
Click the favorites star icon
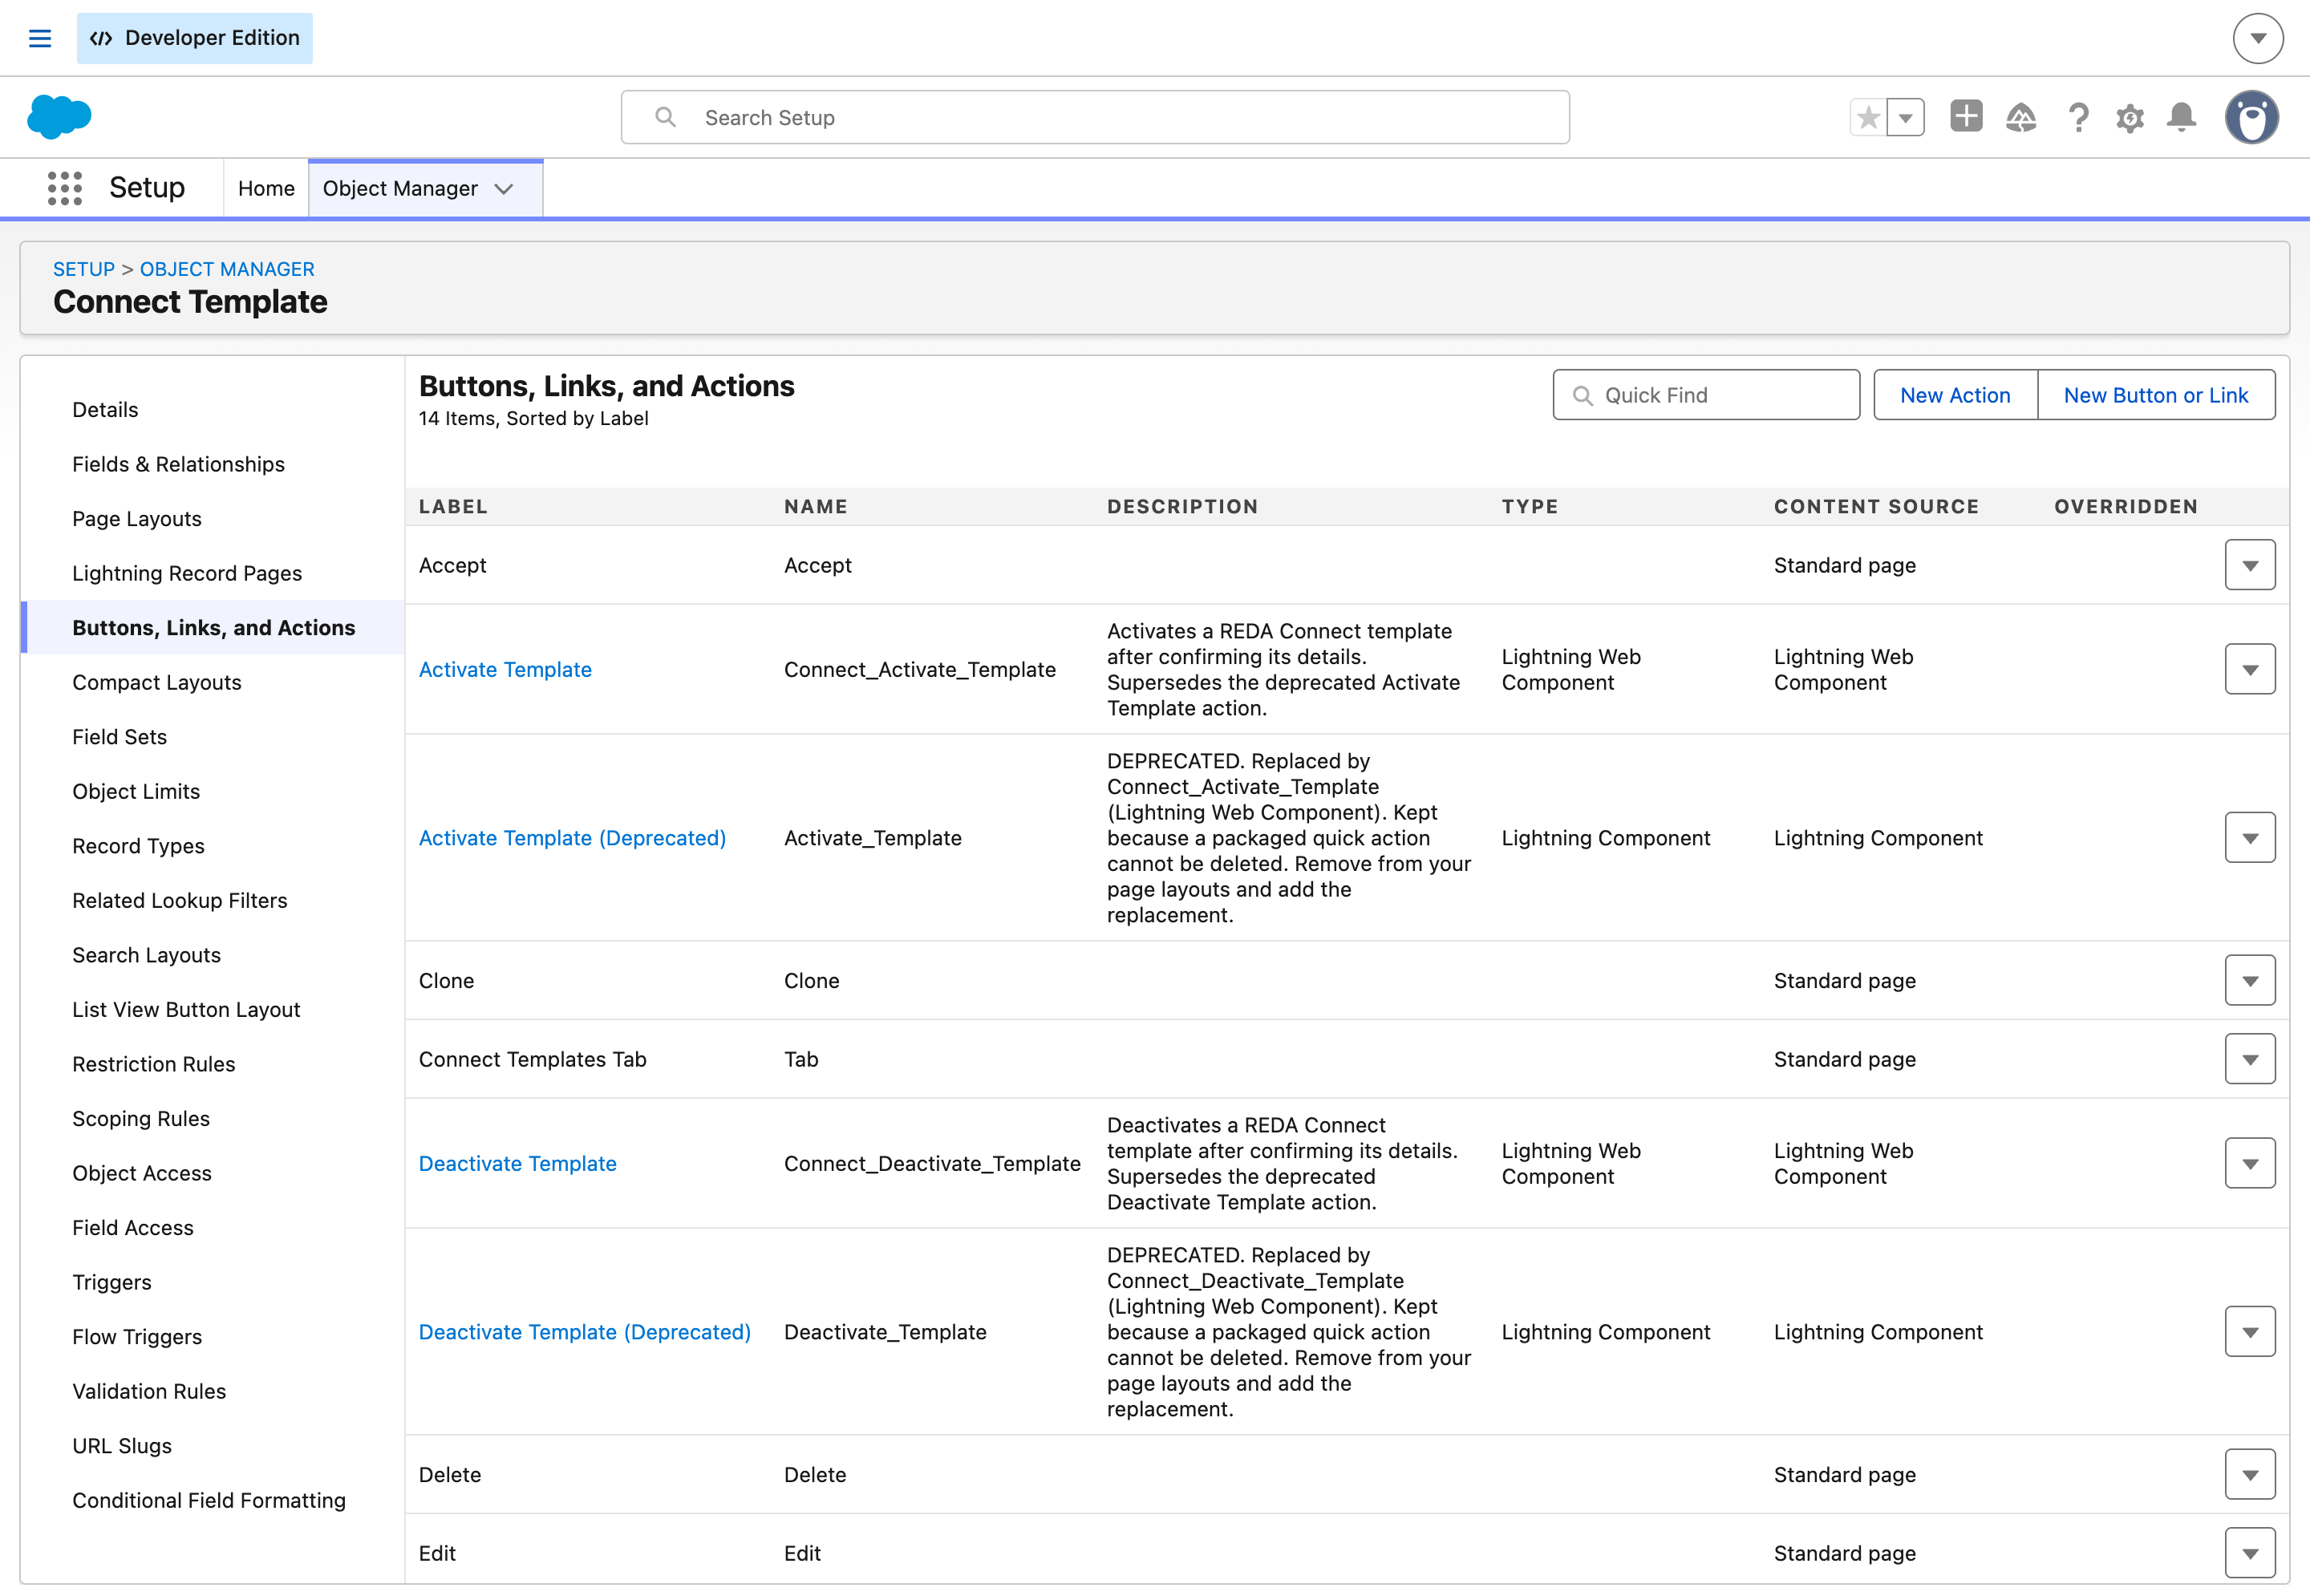click(1867, 117)
